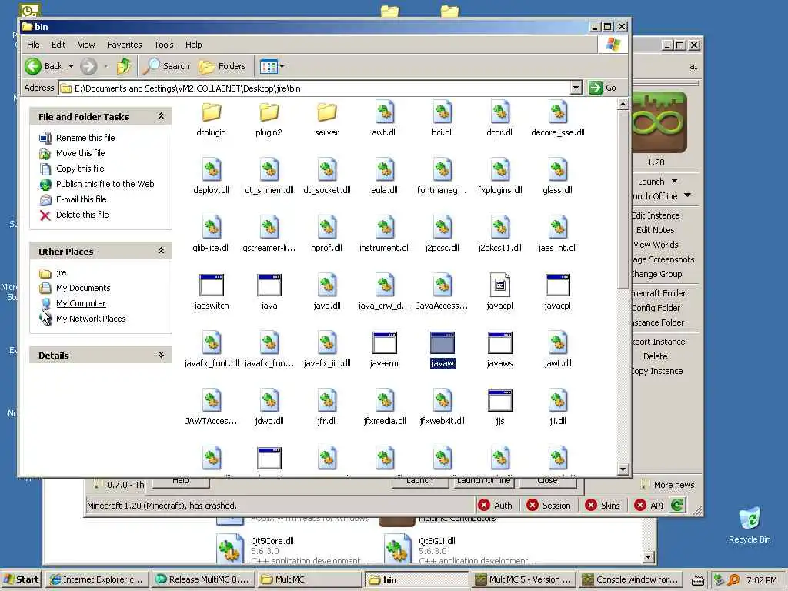This screenshot has width=788, height=591.
Task: Toggle the Folders pane
Action: (222, 66)
